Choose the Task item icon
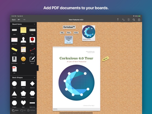The image size is (152, 114). [32, 30]
